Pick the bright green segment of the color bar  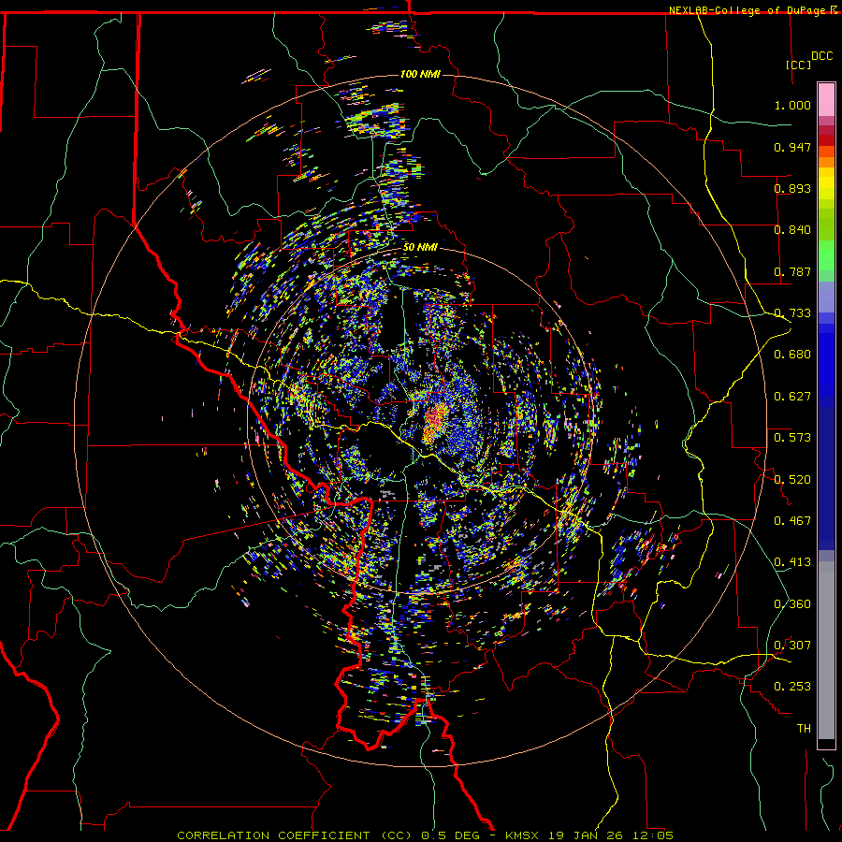point(826,255)
